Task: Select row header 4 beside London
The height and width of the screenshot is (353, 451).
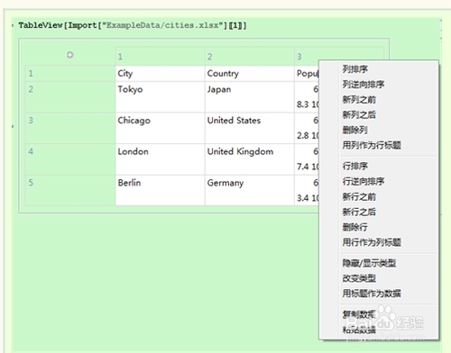Action: tap(70, 159)
